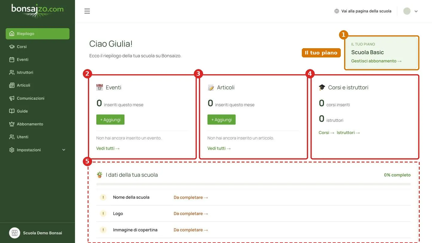
Task: Click the globe icon in top bar
Action: [337, 11]
